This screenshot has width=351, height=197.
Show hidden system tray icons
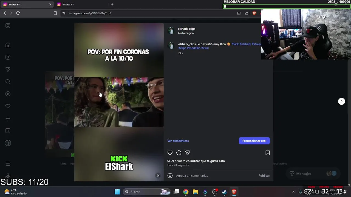293,192
